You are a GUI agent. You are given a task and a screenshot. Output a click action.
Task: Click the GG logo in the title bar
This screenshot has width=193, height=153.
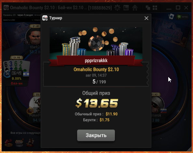pyautogui.click(x=6, y=8)
